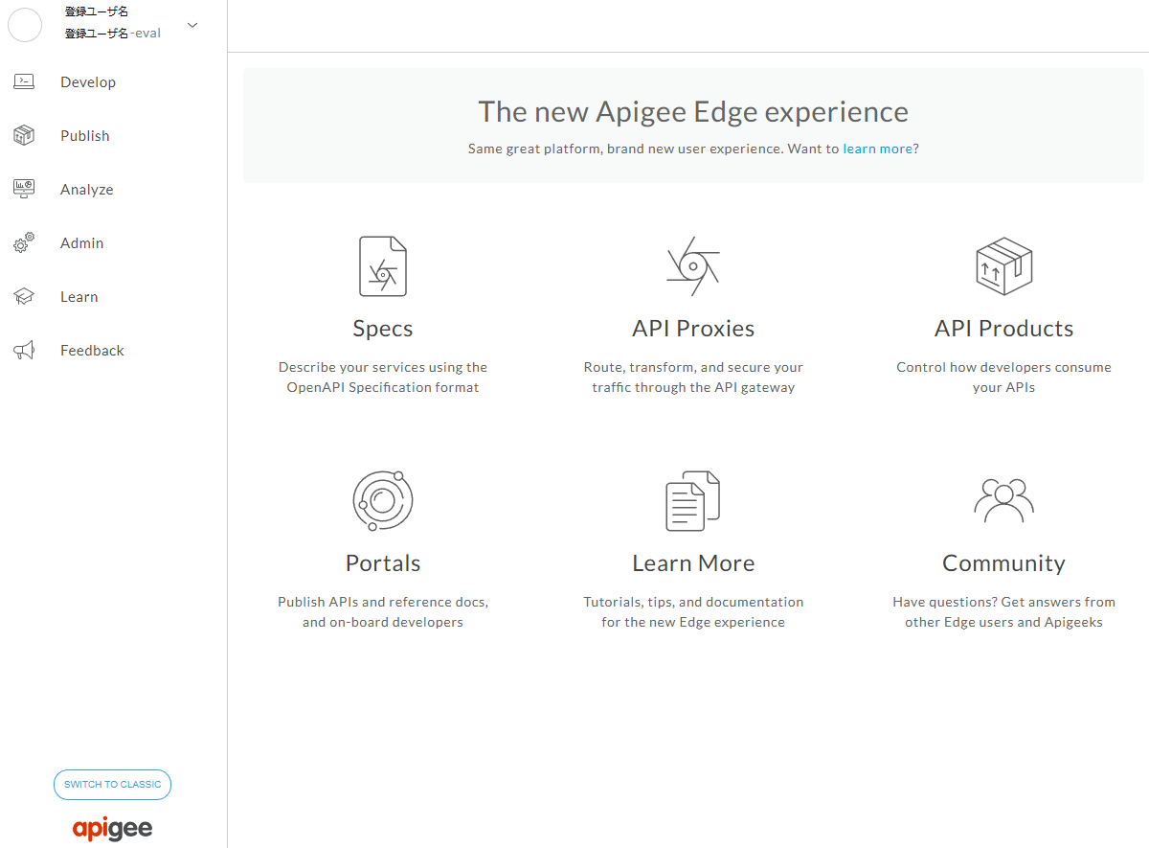1149x848 pixels.
Task: Click the Specs aperture icon
Action: pos(382,265)
